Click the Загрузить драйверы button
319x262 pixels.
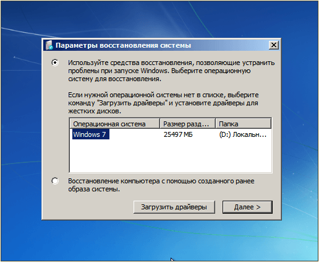click(x=174, y=207)
